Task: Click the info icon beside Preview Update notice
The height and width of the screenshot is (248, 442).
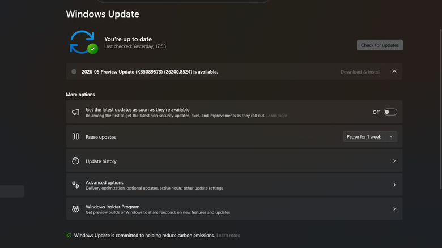Action: click(x=74, y=71)
